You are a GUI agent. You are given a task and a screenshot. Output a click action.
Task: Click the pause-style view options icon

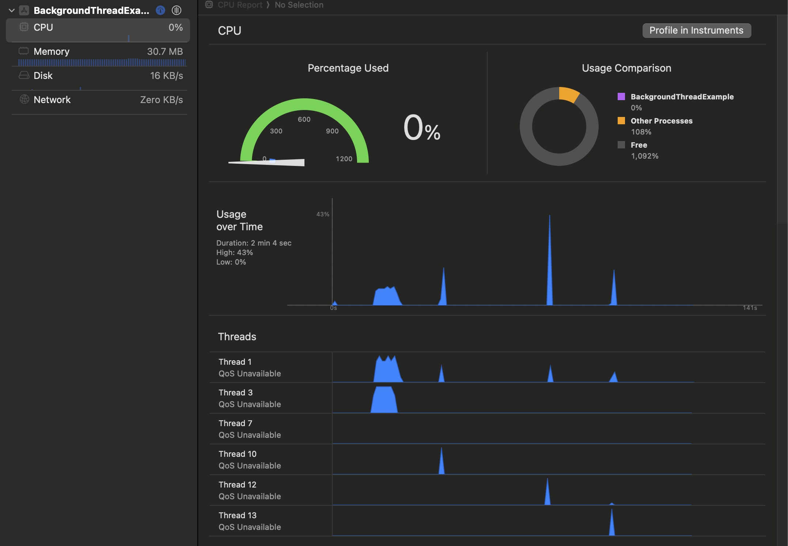click(177, 10)
